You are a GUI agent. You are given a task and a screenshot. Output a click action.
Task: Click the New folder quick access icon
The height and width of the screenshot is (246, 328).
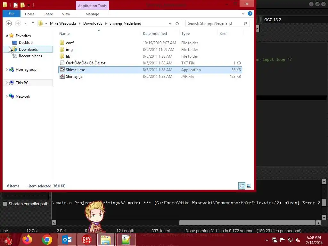pos(22,5)
